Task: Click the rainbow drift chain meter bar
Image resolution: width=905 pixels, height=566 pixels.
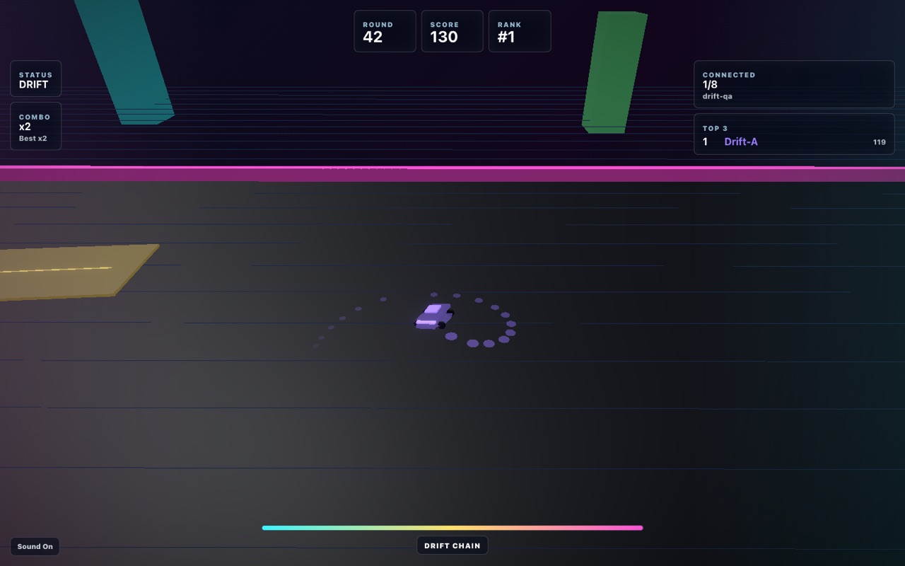Action: pyautogui.click(x=452, y=528)
